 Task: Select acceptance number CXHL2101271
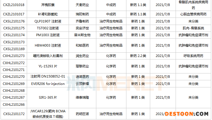[x=14, y=70]
